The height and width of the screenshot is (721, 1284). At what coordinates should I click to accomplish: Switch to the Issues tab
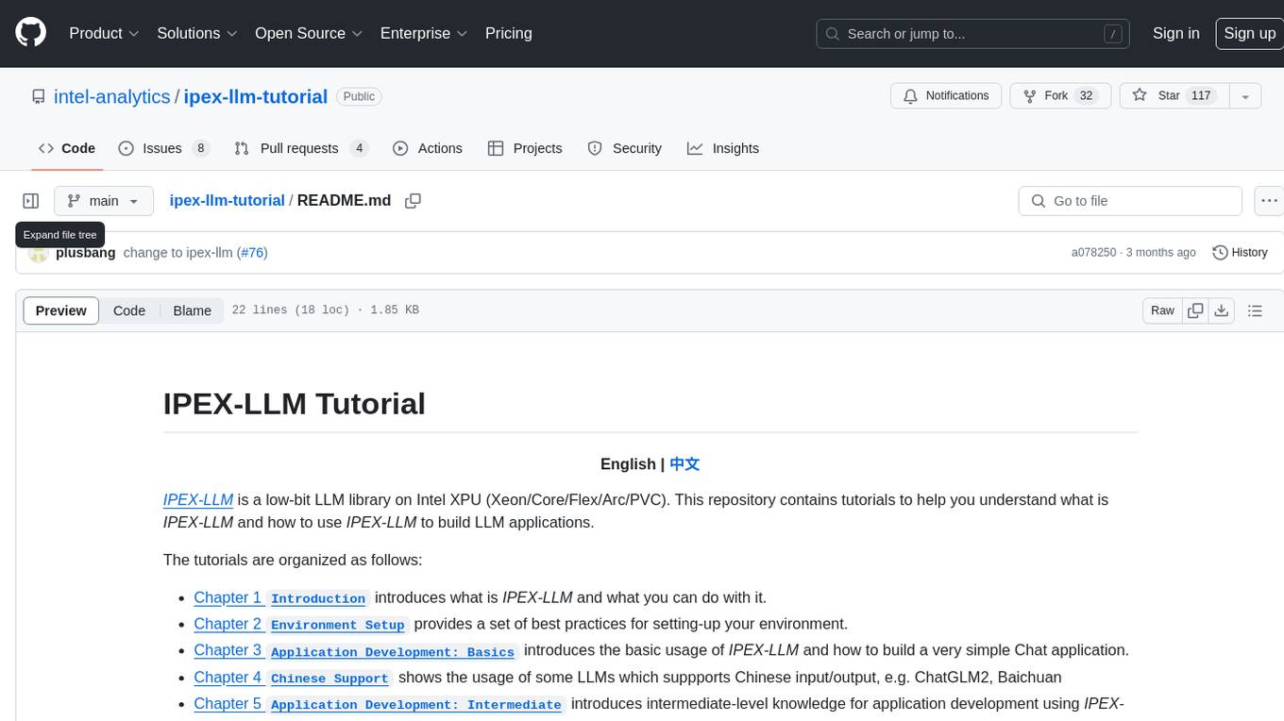tap(163, 148)
